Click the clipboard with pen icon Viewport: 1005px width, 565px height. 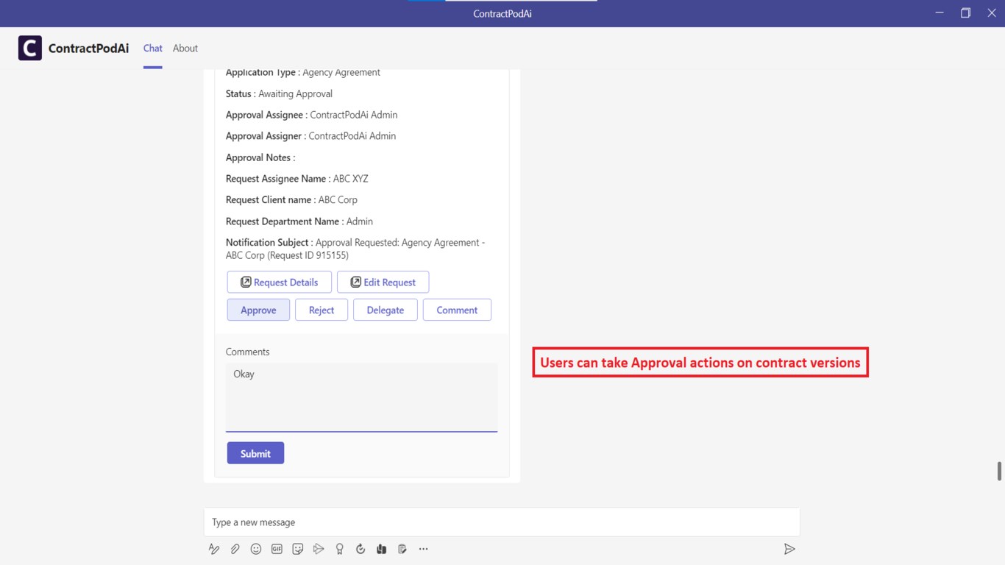click(402, 549)
